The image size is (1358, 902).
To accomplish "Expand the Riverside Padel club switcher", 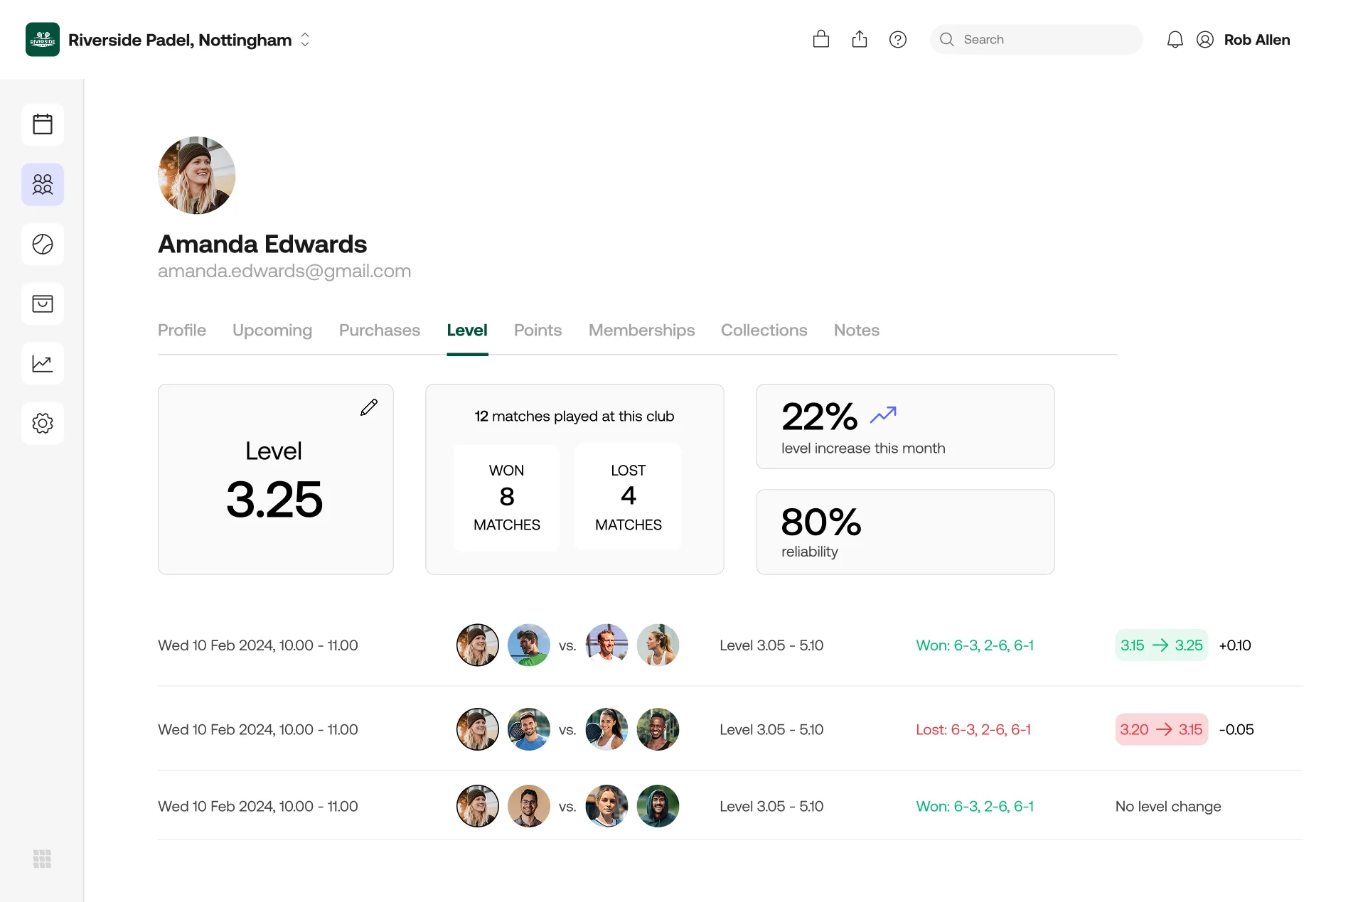I will click(x=305, y=40).
